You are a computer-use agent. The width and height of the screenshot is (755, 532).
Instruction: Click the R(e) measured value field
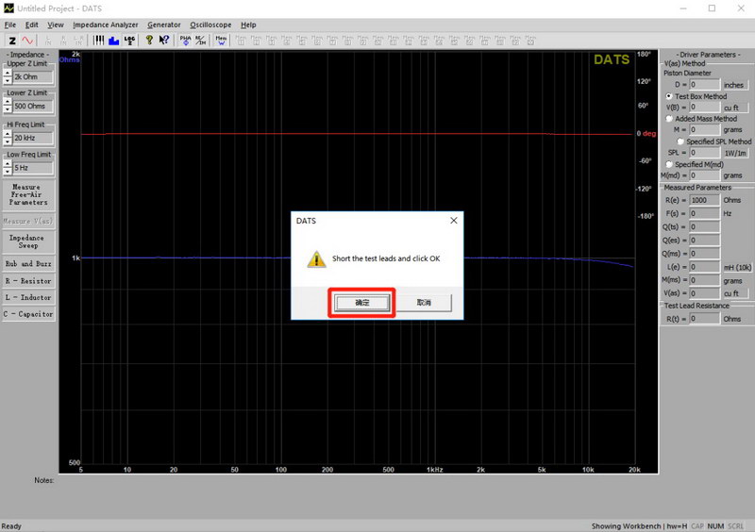704,200
